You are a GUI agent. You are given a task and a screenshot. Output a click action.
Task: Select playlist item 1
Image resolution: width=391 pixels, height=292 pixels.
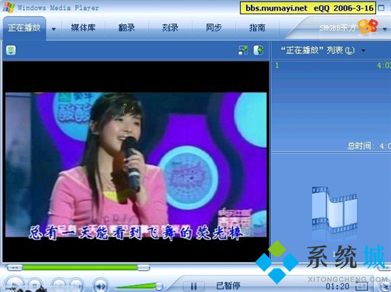tap(331, 66)
